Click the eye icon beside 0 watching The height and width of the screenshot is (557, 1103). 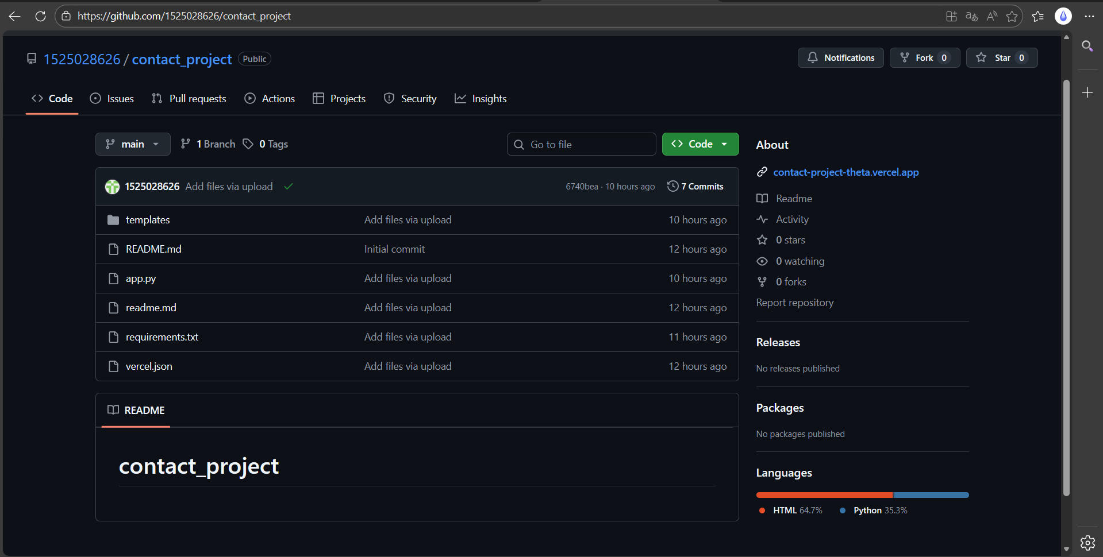coord(762,261)
